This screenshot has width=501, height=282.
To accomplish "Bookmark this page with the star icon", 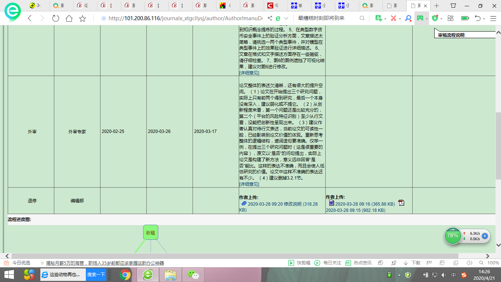I will [83, 18].
